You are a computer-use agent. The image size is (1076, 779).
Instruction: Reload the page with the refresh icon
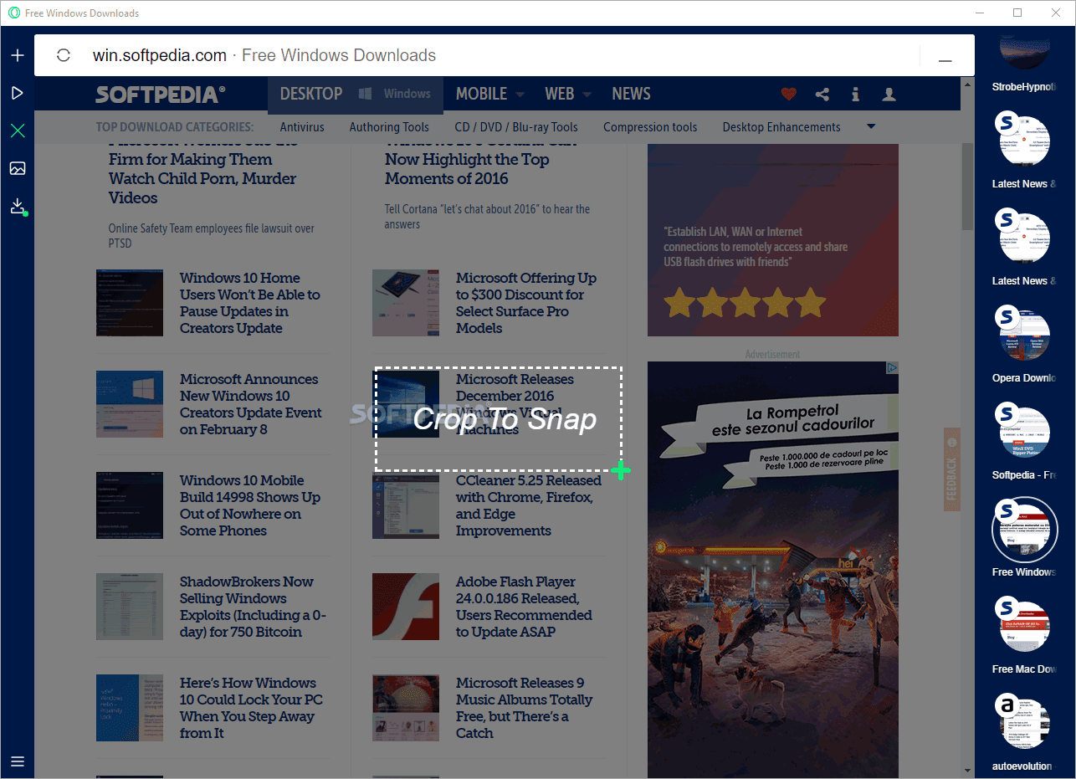click(64, 55)
